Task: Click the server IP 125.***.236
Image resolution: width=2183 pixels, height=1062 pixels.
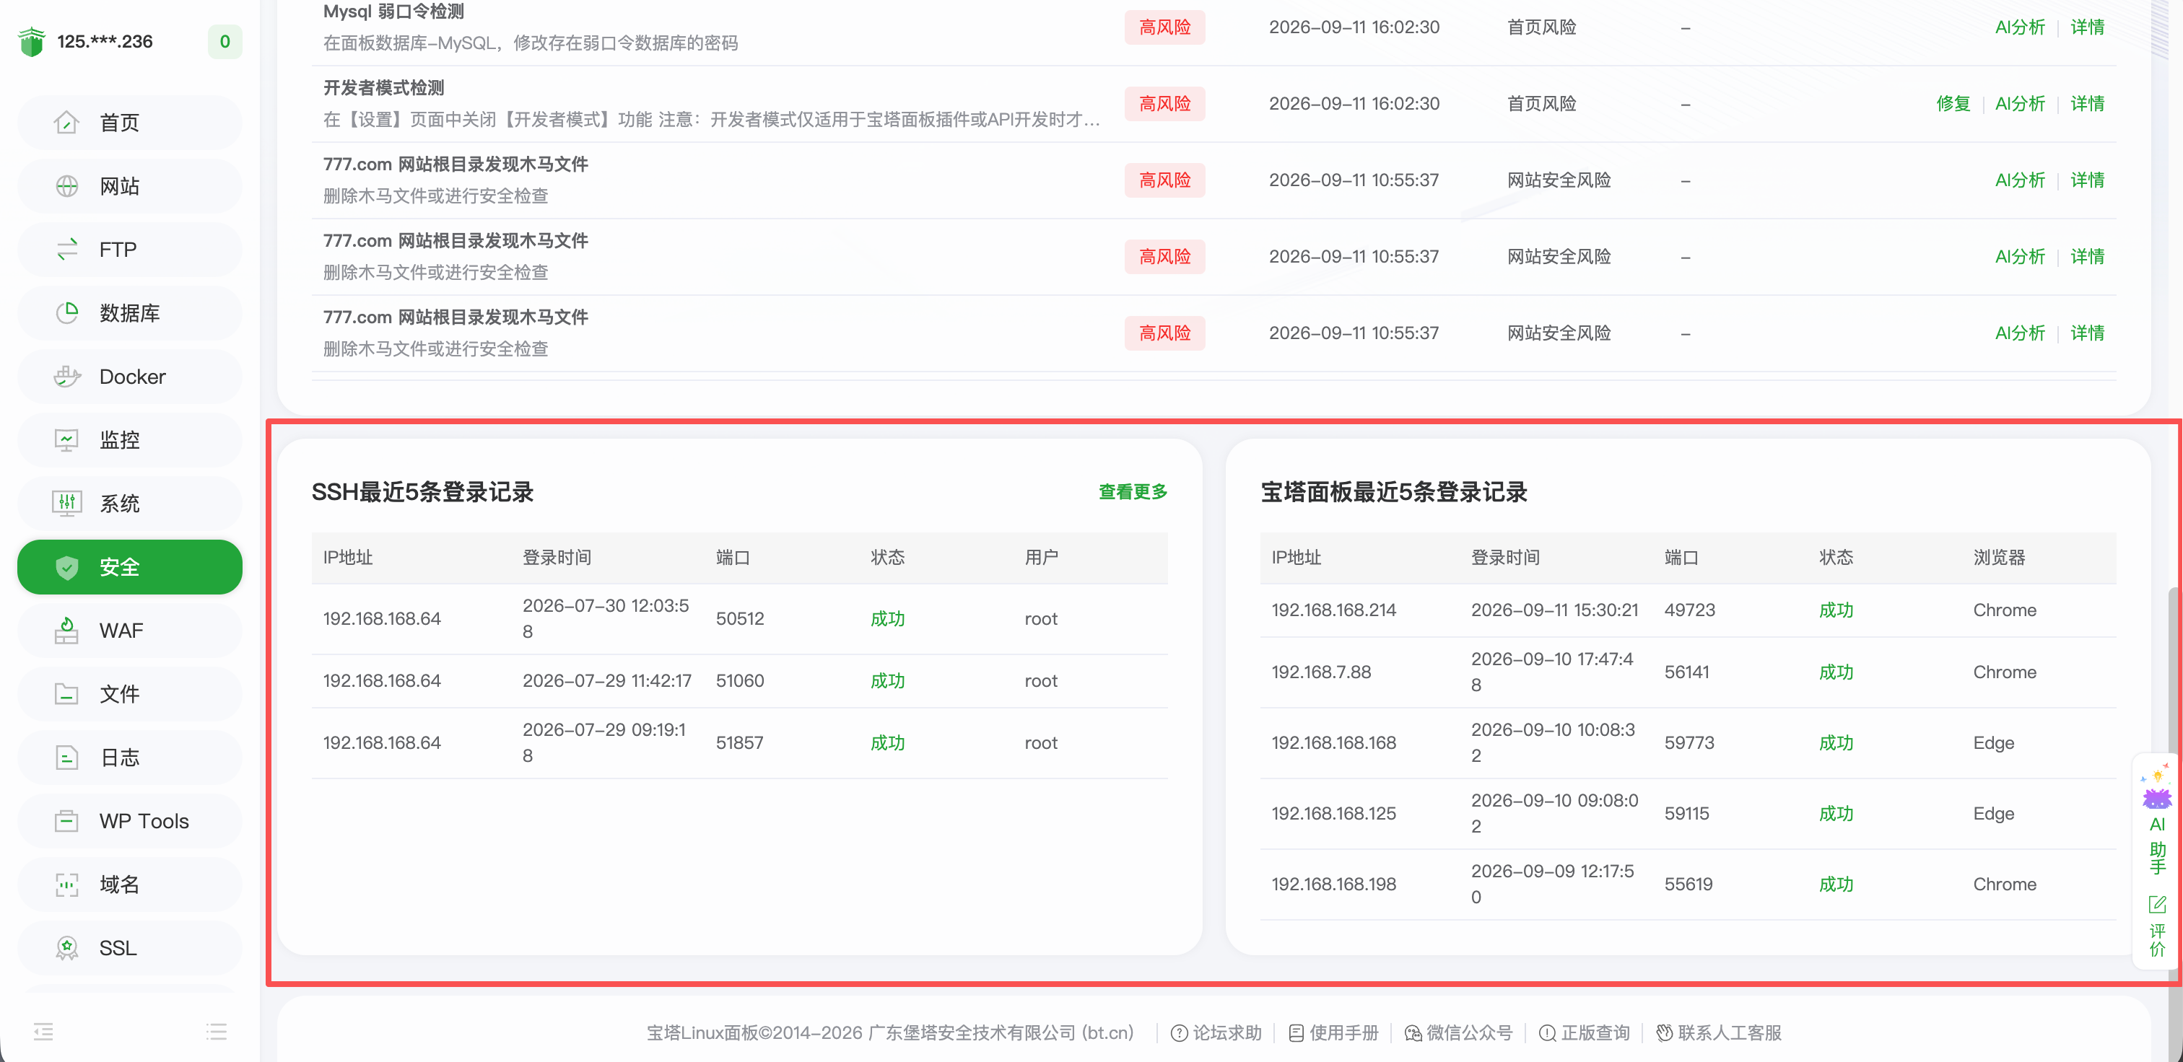Action: tap(105, 42)
